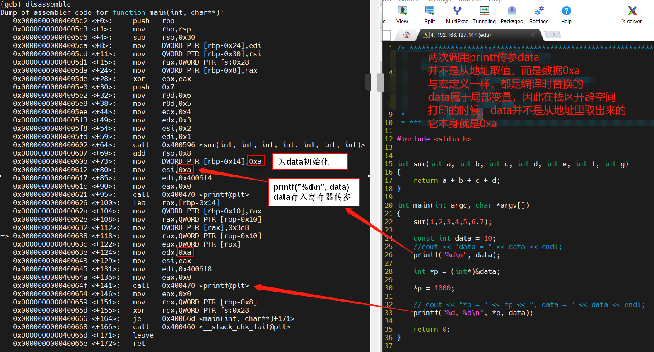The height and width of the screenshot is (352, 654).
Task: Click 'int *p = (int*)&data;' line
Action: (x=456, y=271)
